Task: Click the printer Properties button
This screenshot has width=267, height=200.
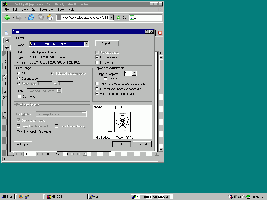Action: point(107,43)
